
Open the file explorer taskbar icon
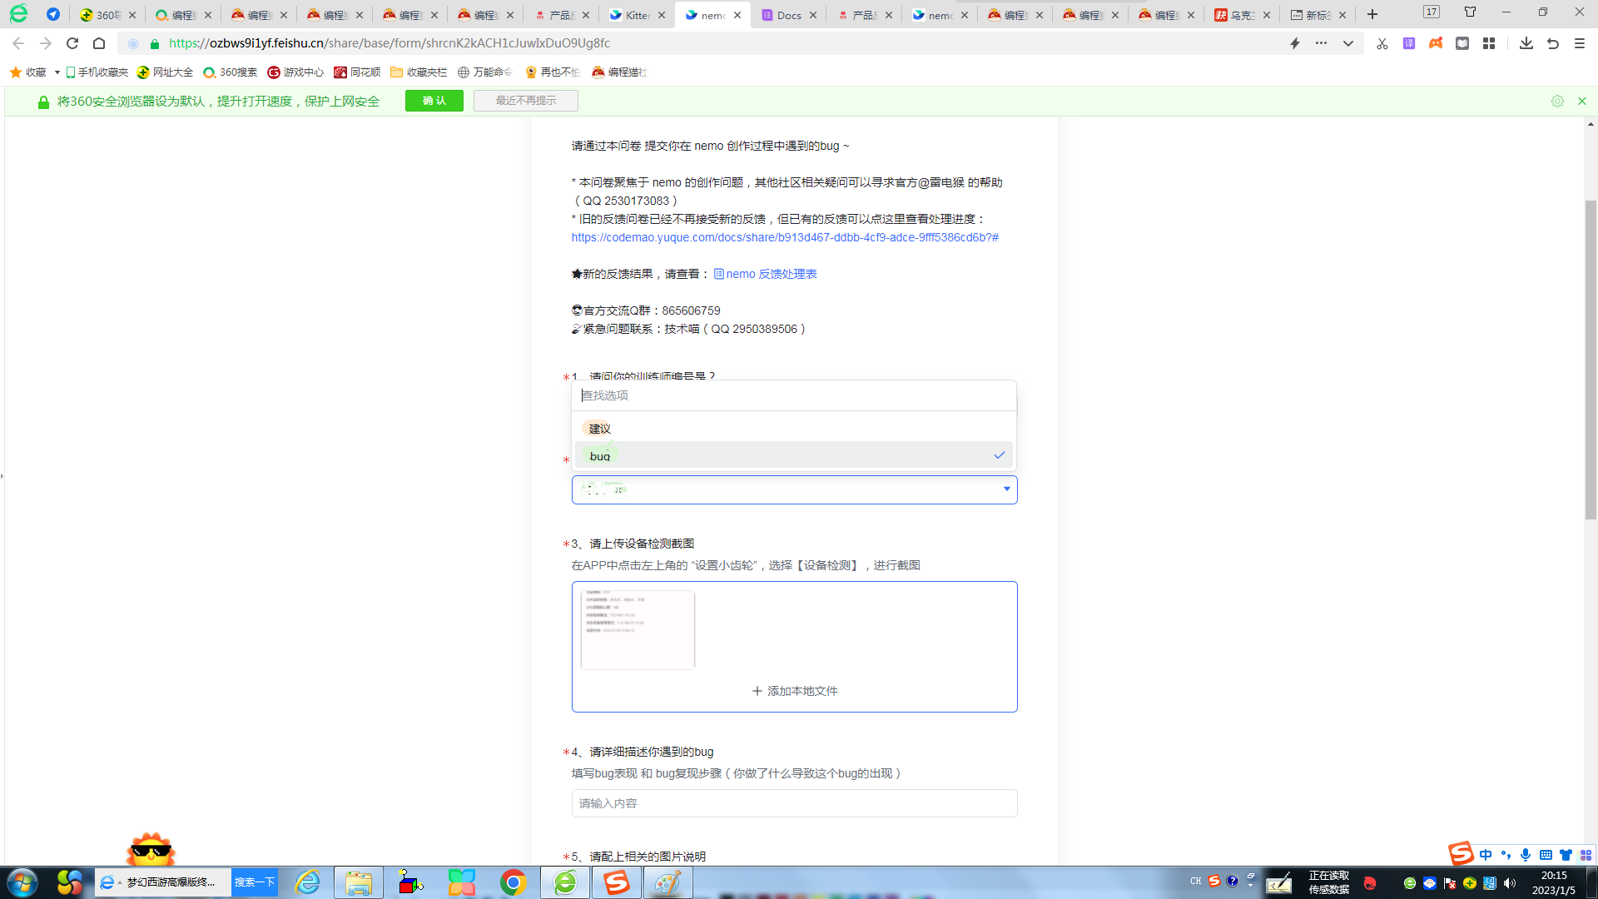pos(359,882)
